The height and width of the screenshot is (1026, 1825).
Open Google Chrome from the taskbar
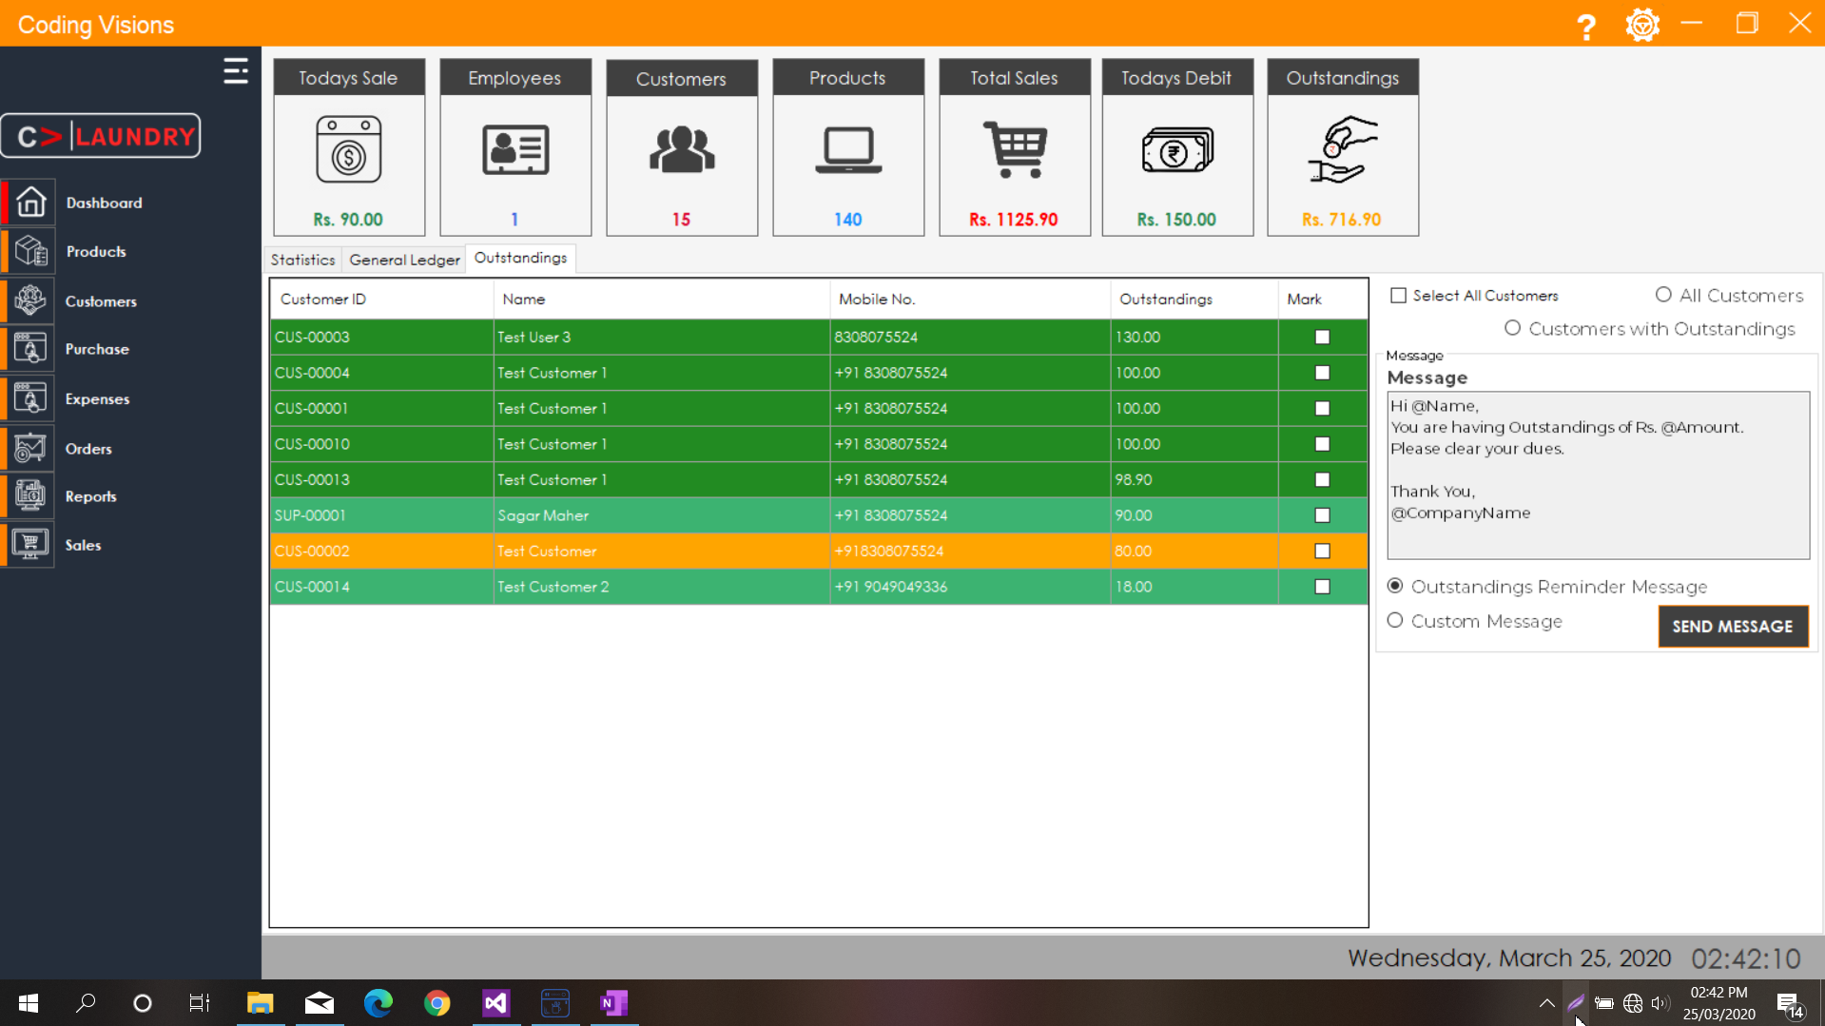click(437, 1003)
